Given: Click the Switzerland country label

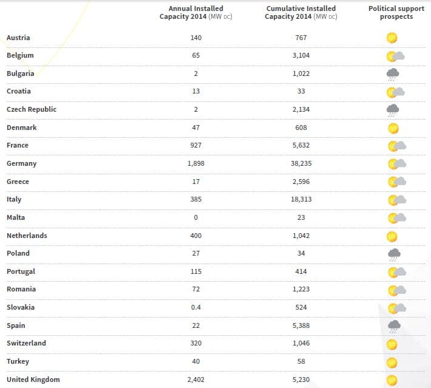Looking at the screenshot, I should point(26,344).
